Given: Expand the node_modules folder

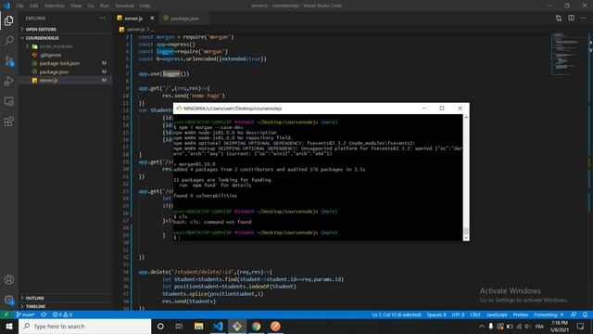Looking at the screenshot, I should pyautogui.click(x=56, y=46).
